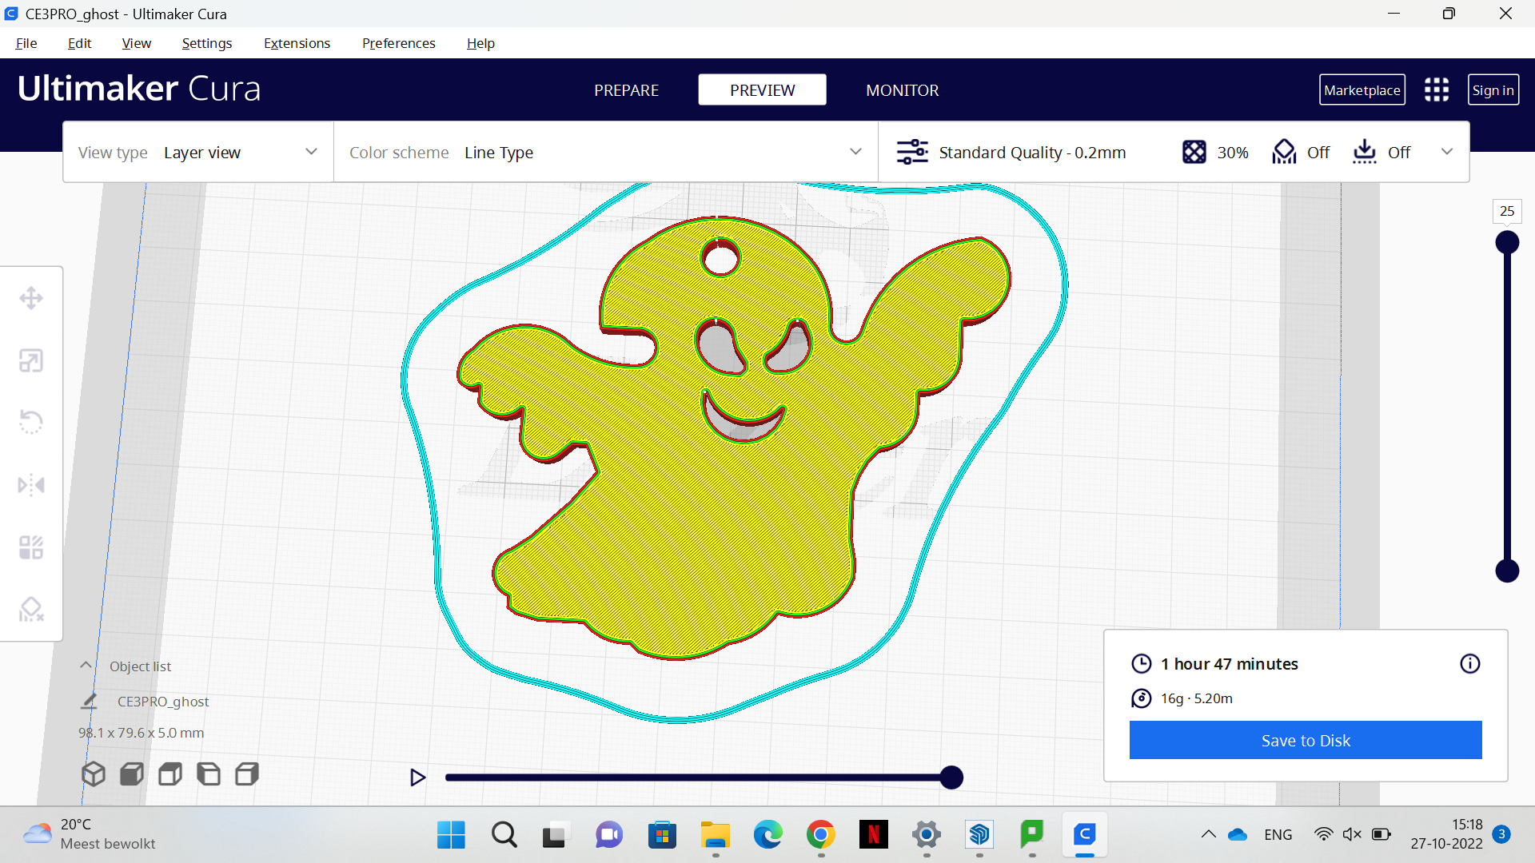The image size is (1535, 863).
Task: Open the Ultimaker apps grid icon
Action: pyautogui.click(x=1437, y=89)
